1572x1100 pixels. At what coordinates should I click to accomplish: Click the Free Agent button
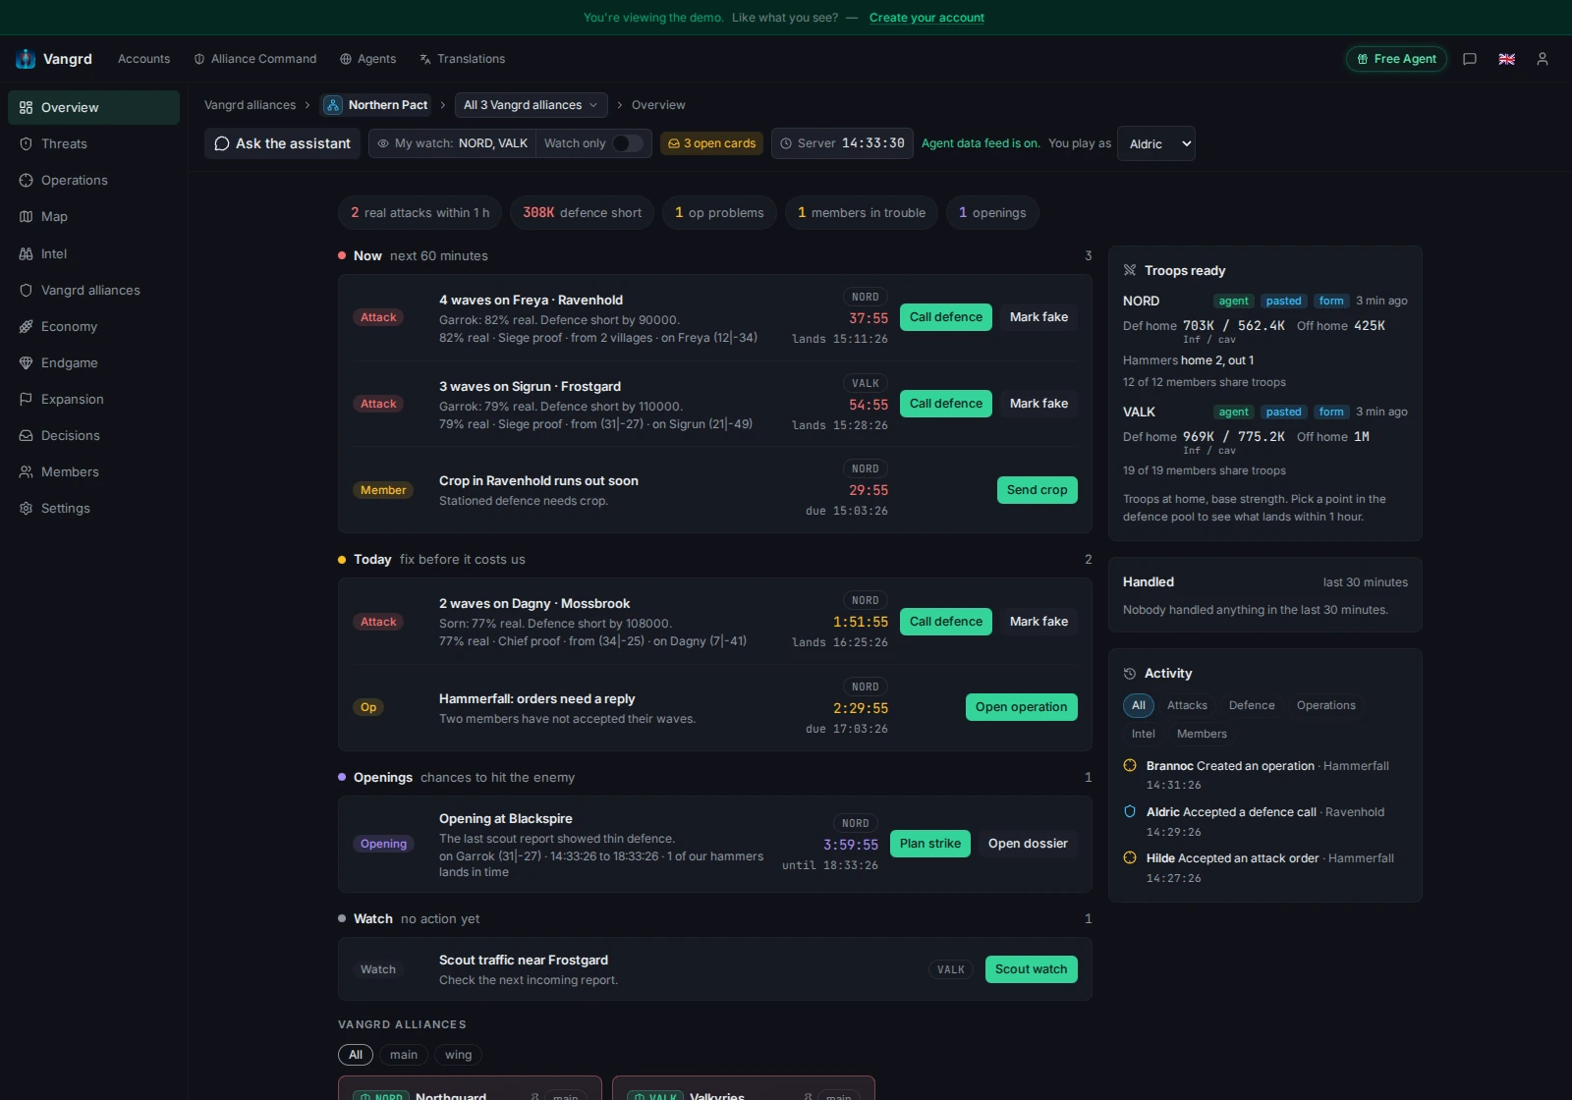[1396, 59]
